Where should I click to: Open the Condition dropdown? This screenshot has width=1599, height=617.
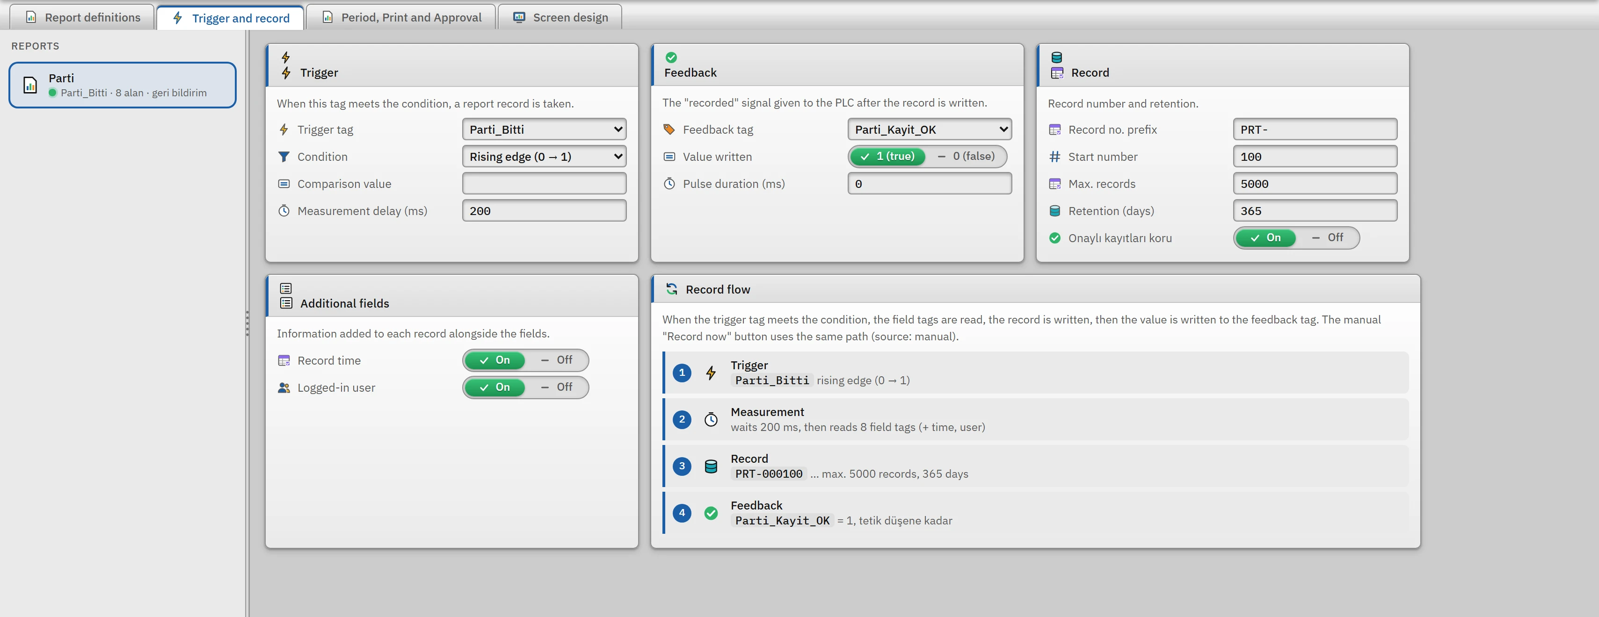(544, 157)
